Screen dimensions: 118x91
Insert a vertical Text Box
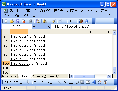click(x=88, y=82)
